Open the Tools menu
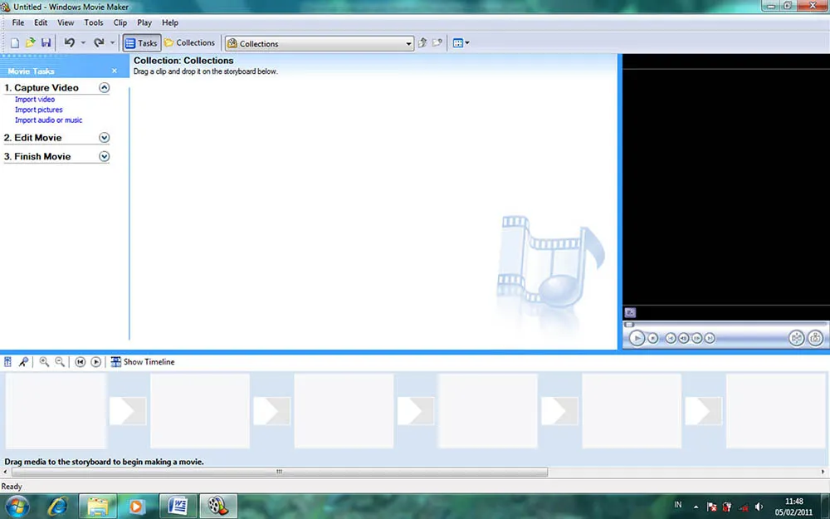The width and height of the screenshot is (830, 519). (93, 22)
